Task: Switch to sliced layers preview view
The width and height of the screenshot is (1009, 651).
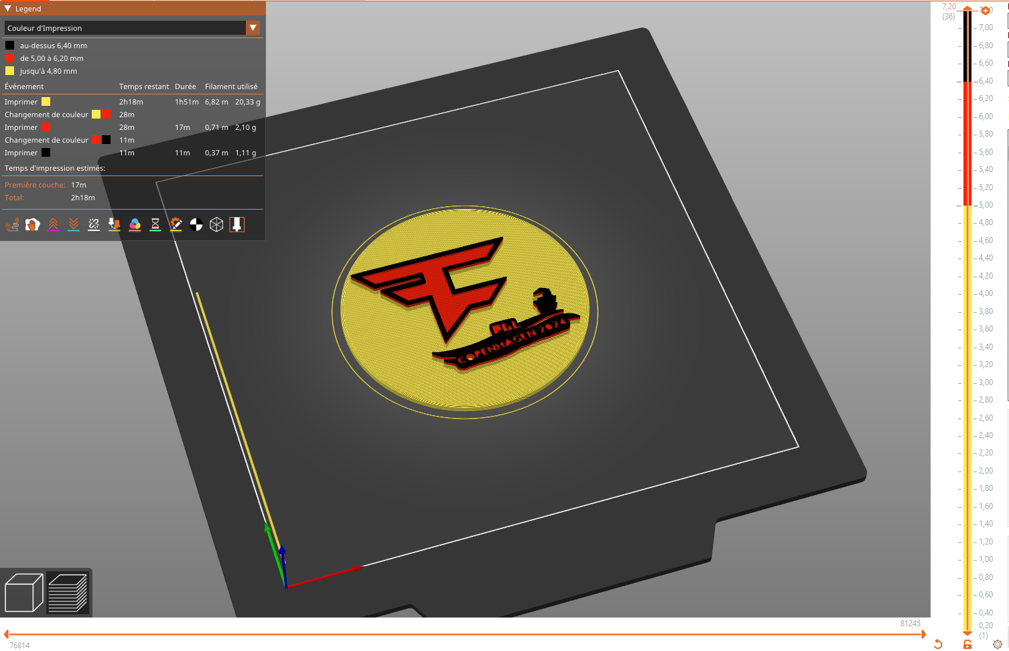Action: 68,593
